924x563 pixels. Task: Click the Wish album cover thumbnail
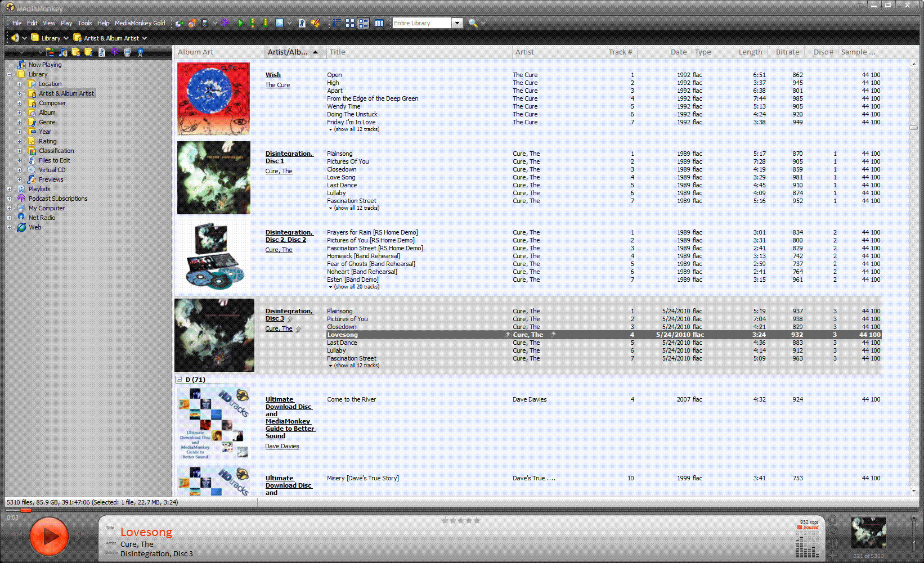pos(213,99)
